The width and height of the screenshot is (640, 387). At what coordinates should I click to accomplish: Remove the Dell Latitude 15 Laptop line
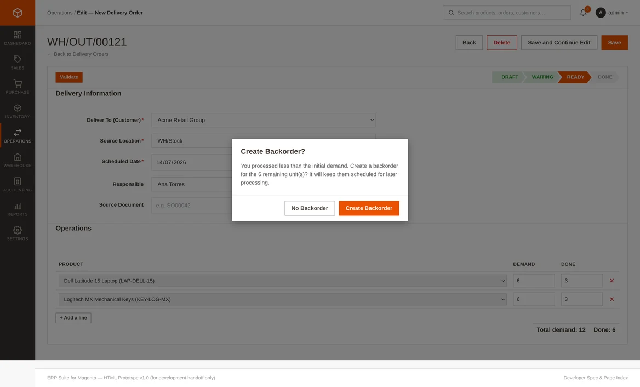612,281
